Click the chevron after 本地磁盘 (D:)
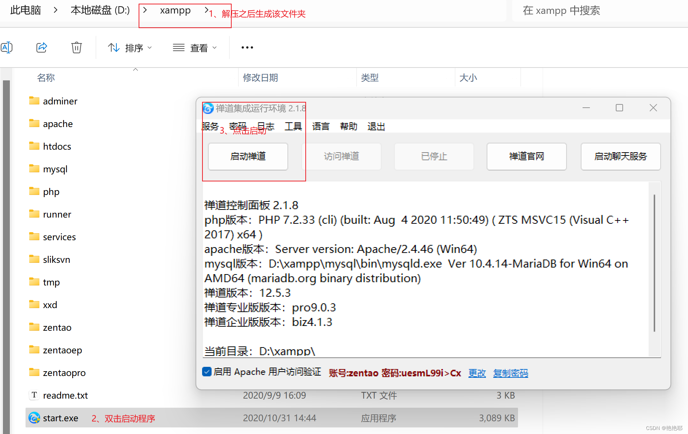688x434 pixels. tap(145, 10)
